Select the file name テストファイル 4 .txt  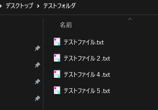[87, 74]
